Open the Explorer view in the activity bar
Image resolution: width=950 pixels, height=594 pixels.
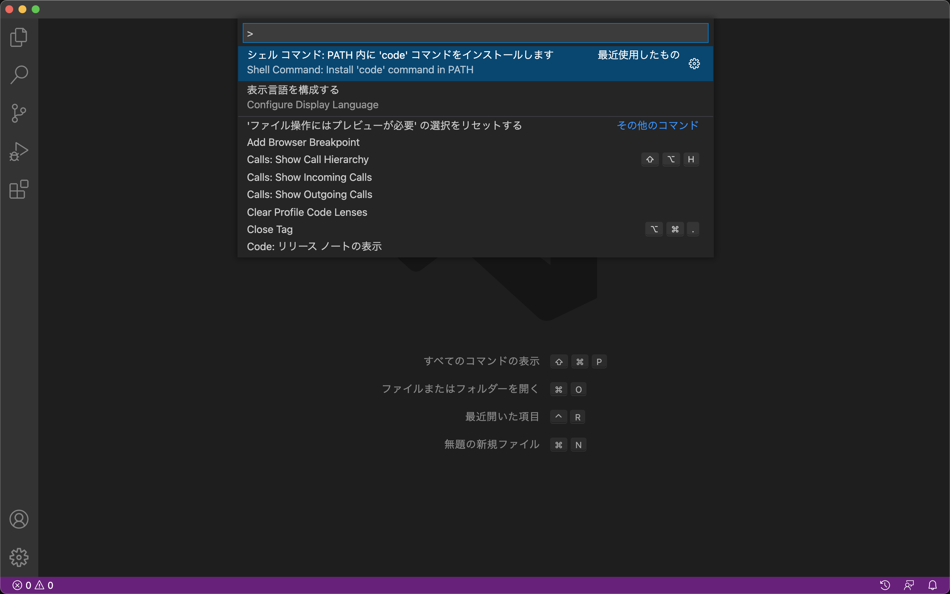pyautogui.click(x=18, y=37)
